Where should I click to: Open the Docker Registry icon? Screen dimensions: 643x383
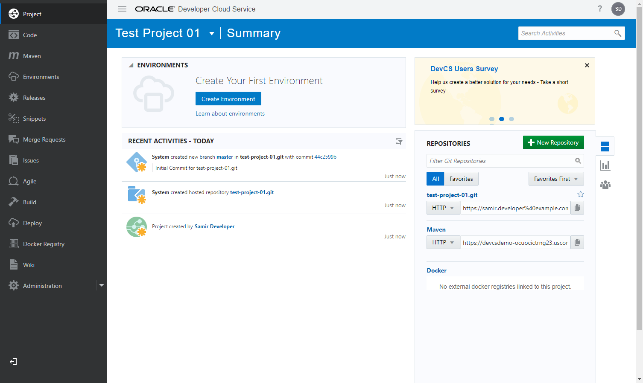point(14,244)
